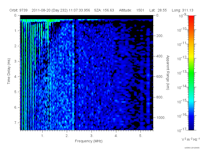The width and height of the screenshot is (204, 153).
Task: Click the frequency axis tick '2.'
Action: [67, 136]
